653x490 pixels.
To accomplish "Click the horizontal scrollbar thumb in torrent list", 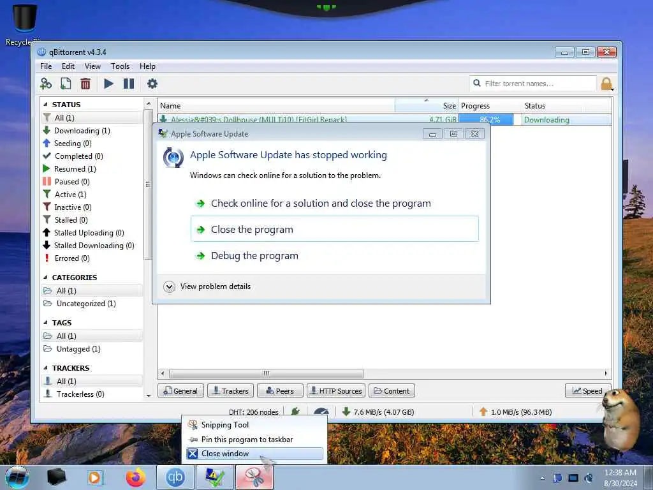I will click(266, 373).
